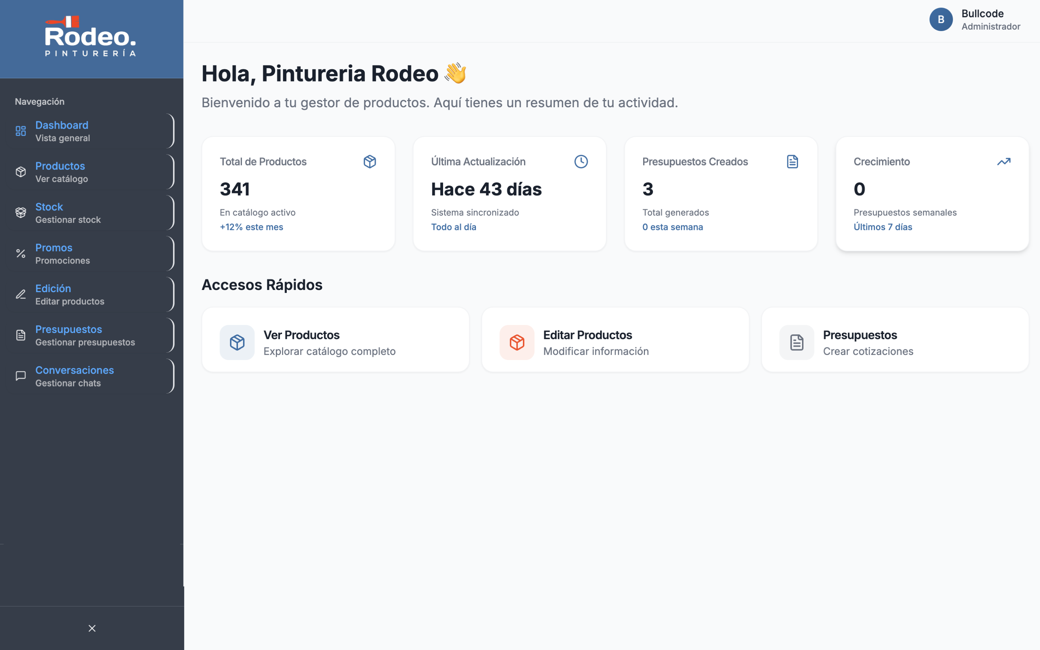Click the Presupuestos document icon in sidebar
Screen dimensions: 1040x650
point(21,335)
